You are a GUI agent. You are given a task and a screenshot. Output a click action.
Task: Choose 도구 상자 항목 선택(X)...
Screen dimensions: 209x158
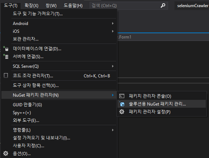point(59,85)
